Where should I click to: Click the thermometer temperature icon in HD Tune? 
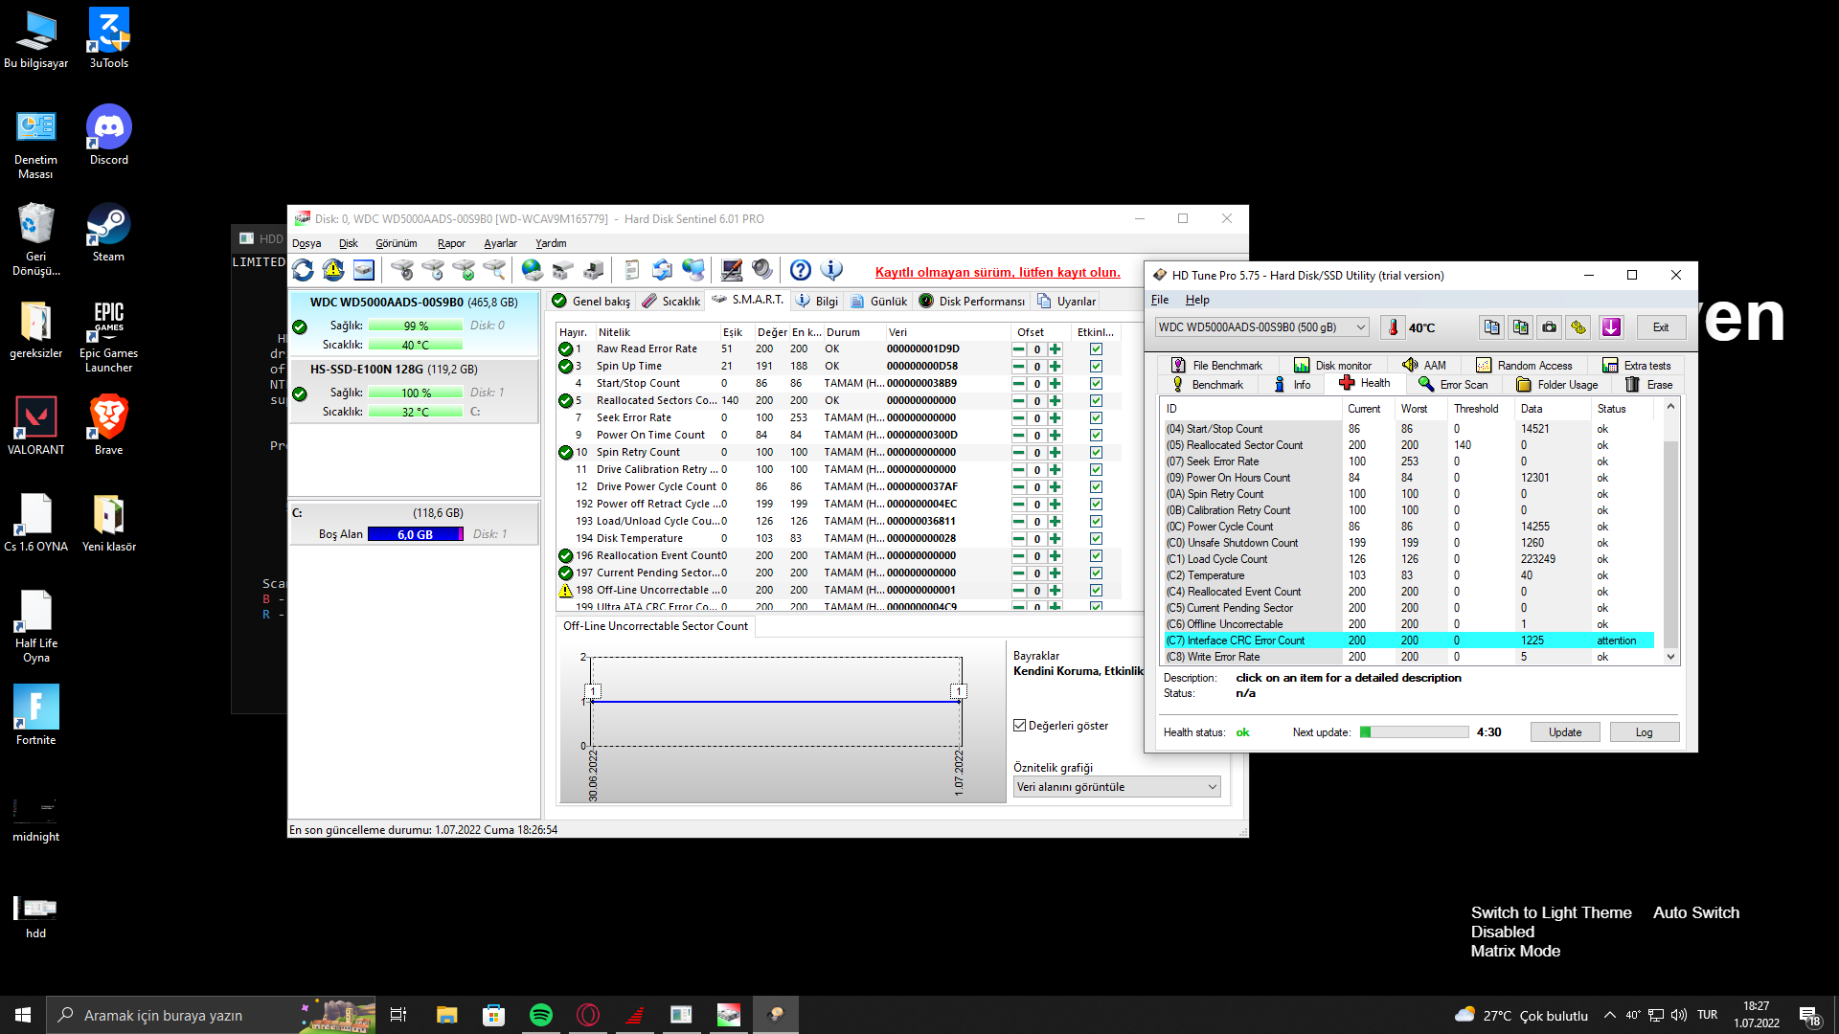tap(1393, 327)
